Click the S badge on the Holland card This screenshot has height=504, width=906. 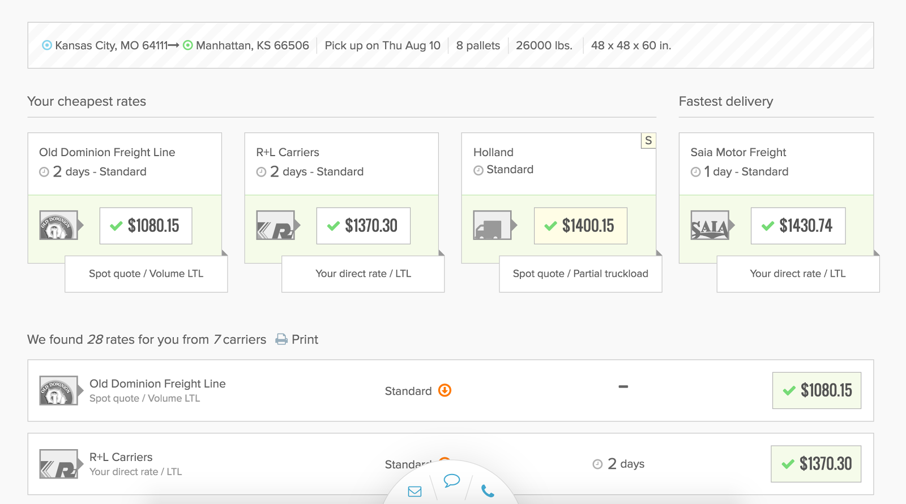[648, 140]
